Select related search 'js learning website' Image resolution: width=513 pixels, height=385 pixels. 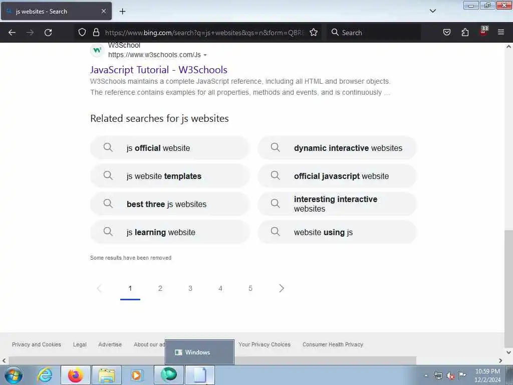click(170, 233)
